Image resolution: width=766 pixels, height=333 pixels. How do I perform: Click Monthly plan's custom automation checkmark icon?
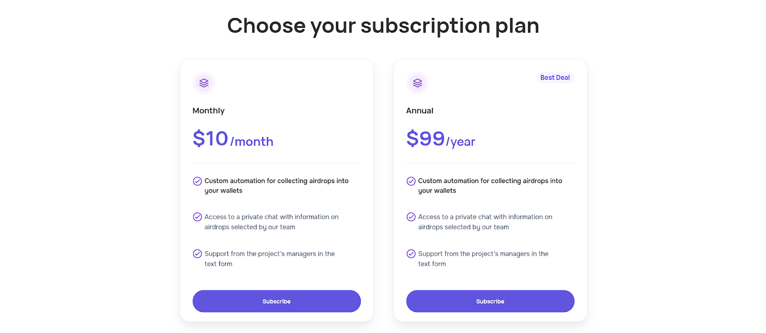coord(197,181)
